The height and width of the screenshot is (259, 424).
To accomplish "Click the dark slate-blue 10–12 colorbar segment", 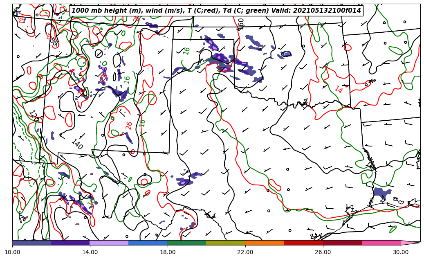I will (31, 243).
